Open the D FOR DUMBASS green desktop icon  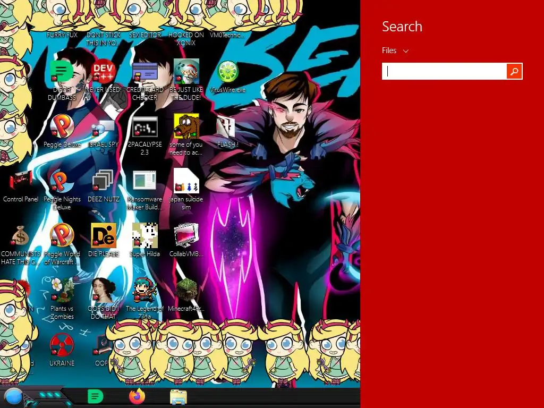[x=62, y=72]
